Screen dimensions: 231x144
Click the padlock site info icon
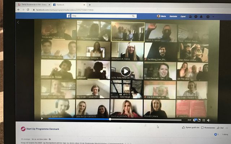pos(34,10)
